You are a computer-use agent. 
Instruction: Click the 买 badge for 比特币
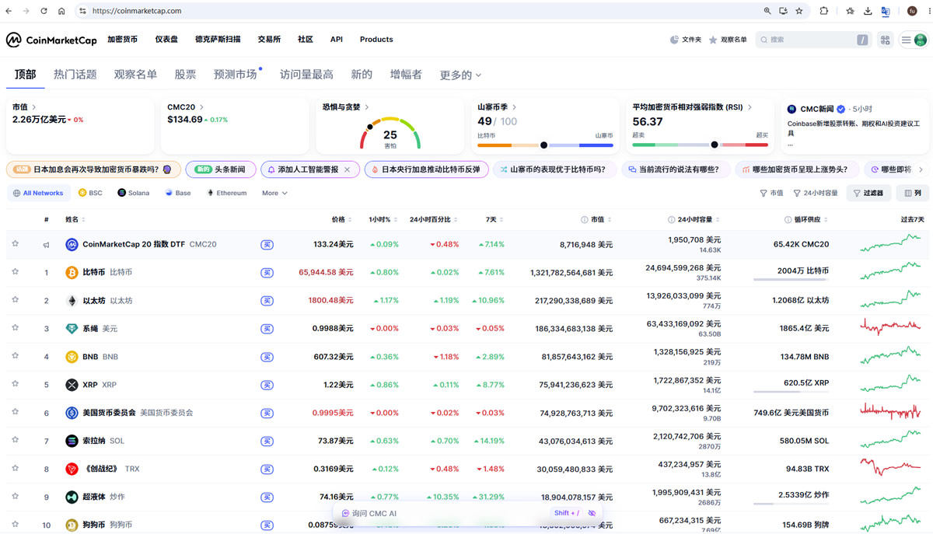[267, 273]
